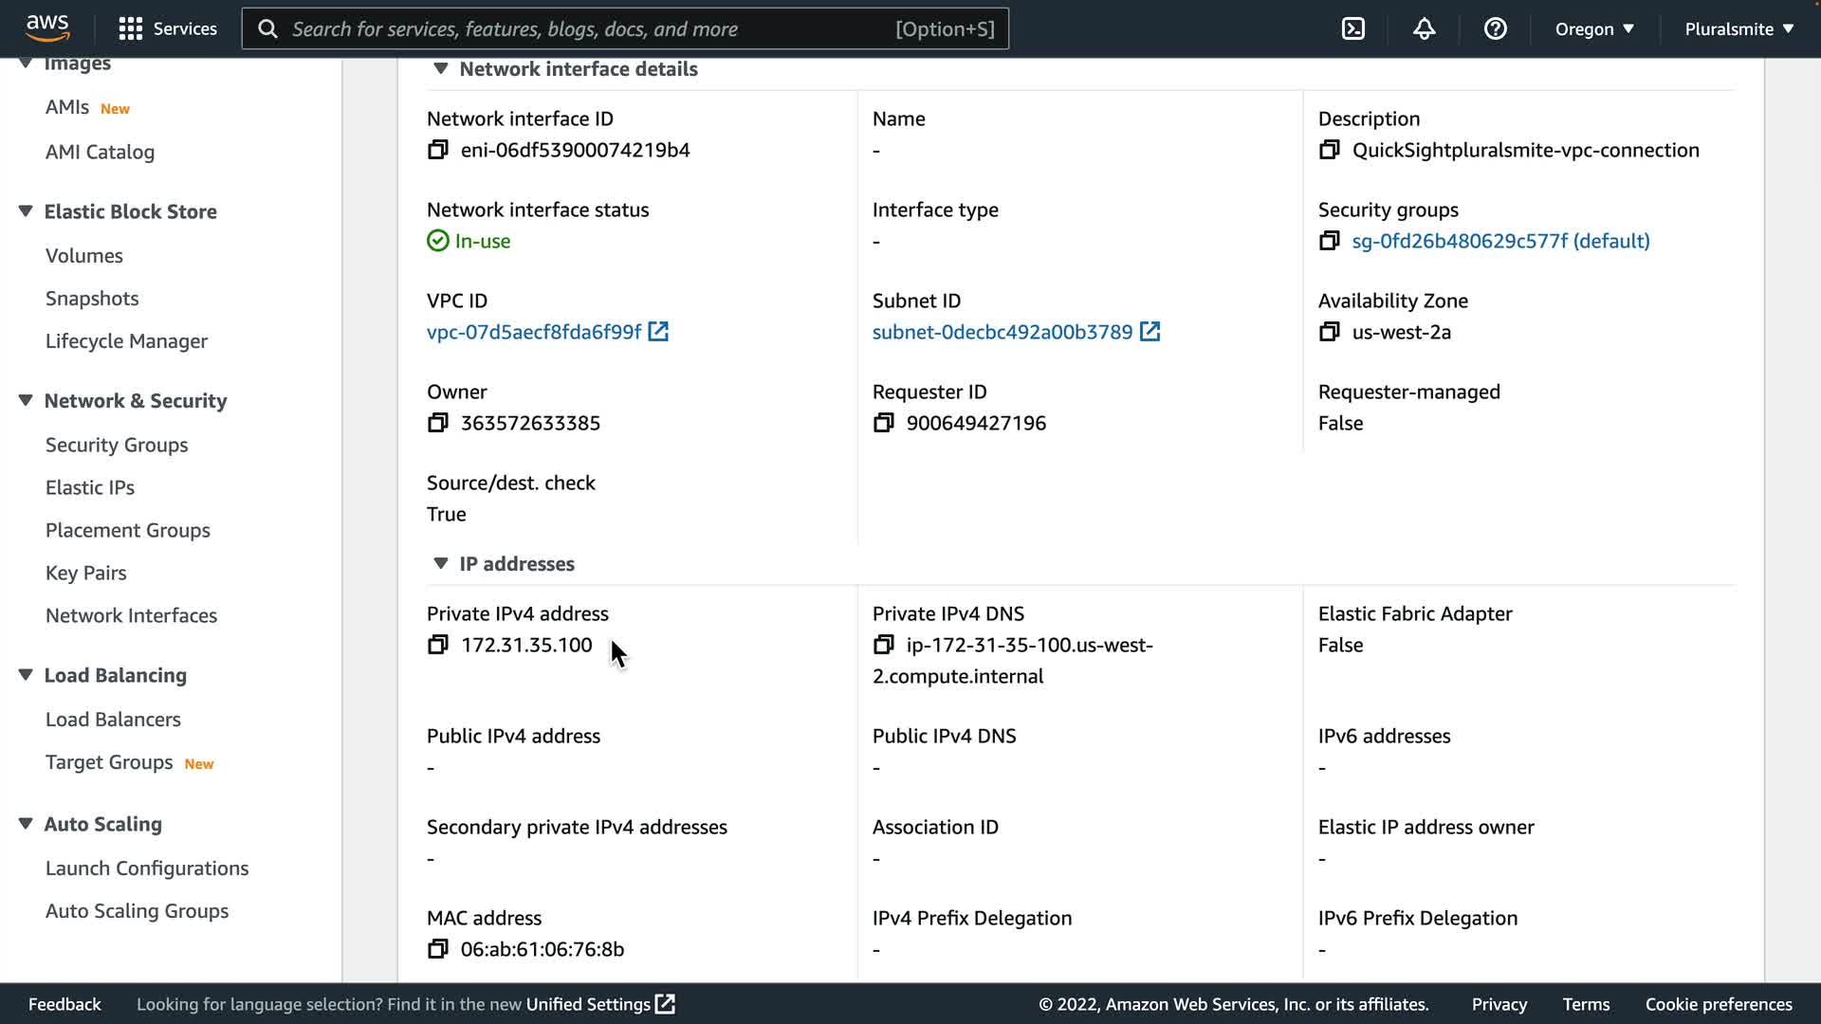This screenshot has width=1821, height=1024.
Task: Open the notifications bell
Action: (1424, 28)
